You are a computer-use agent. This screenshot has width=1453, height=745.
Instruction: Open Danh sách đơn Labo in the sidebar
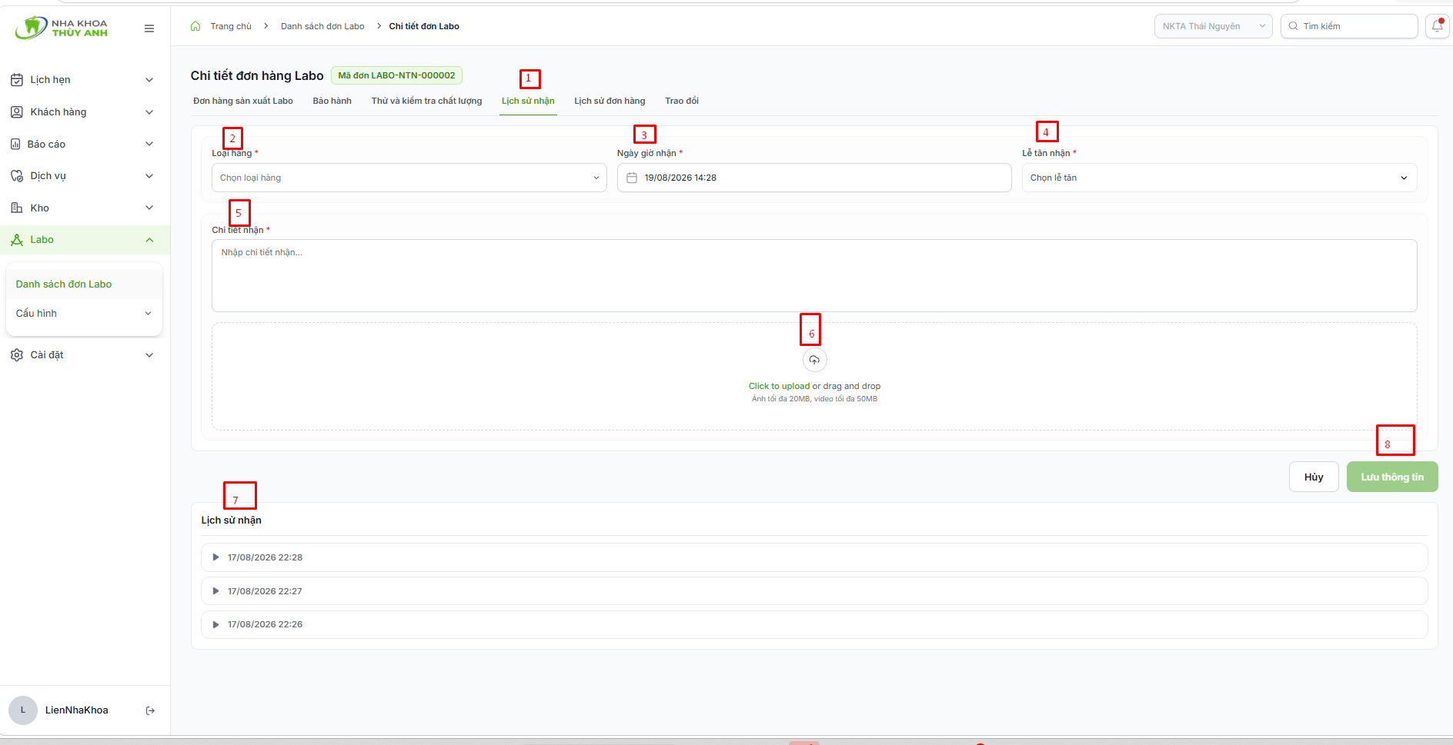tap(84, 284)
